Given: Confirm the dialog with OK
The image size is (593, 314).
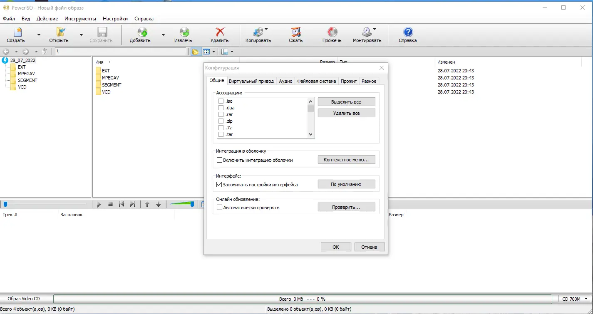Looking at the screenshot, I should coord(336,247).
